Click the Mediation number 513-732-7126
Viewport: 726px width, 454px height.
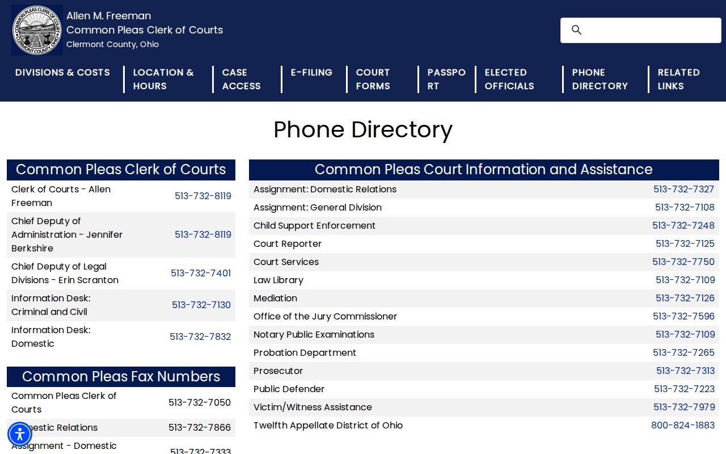coord(685,299)
